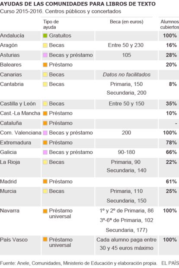Viewport: 179px width, 268px height.
Task: Click the green square next to Gratuitos
Action: [45, 36]
